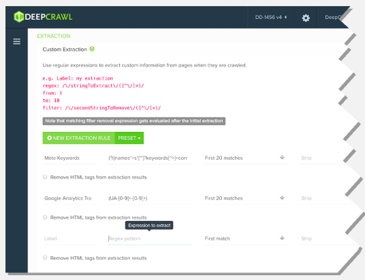Open the settings gear icon

click(x=306, y=18)
